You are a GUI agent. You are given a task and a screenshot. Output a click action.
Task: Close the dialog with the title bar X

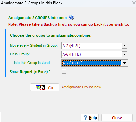point(134,3)
